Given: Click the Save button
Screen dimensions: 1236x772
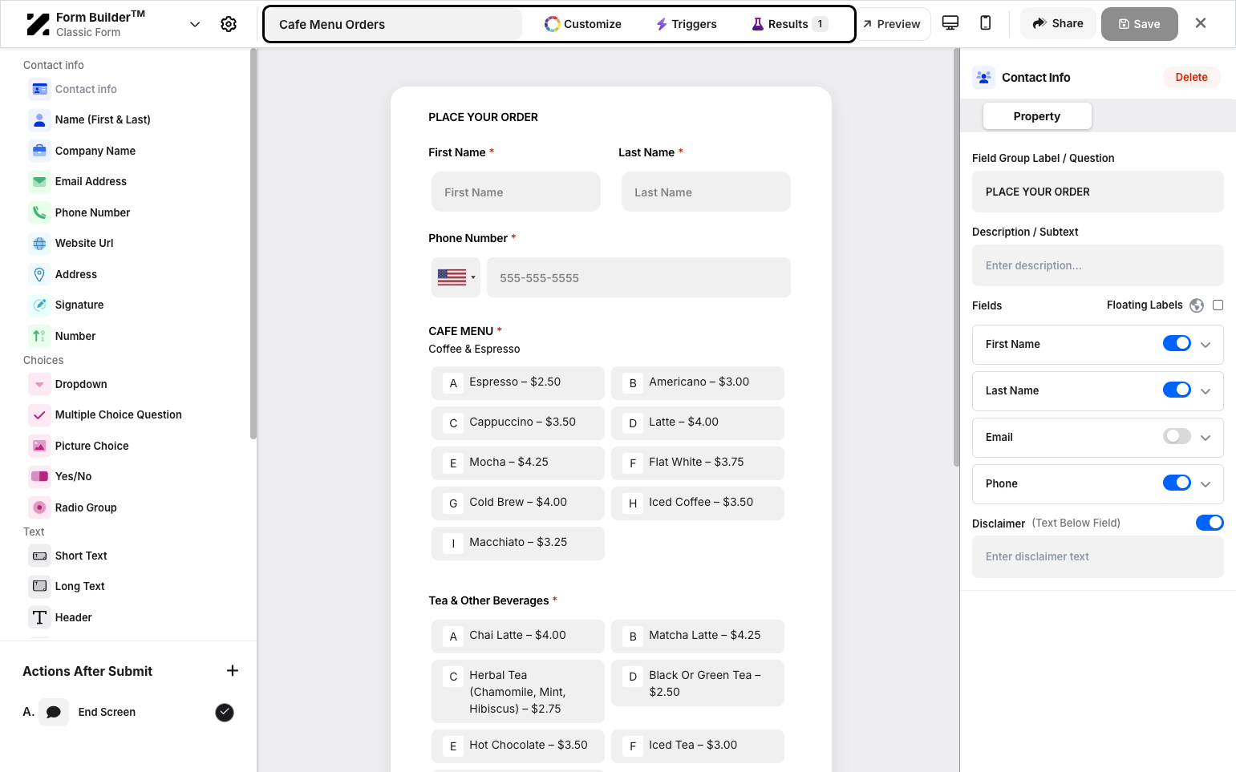Looking at the screenshot, I should (x=1140, y=24).
